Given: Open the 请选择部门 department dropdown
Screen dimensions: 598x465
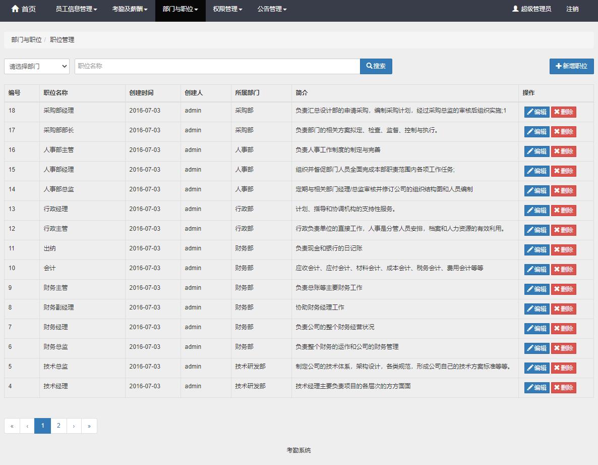Looking at the screenshot, I should tap(36, 66).
